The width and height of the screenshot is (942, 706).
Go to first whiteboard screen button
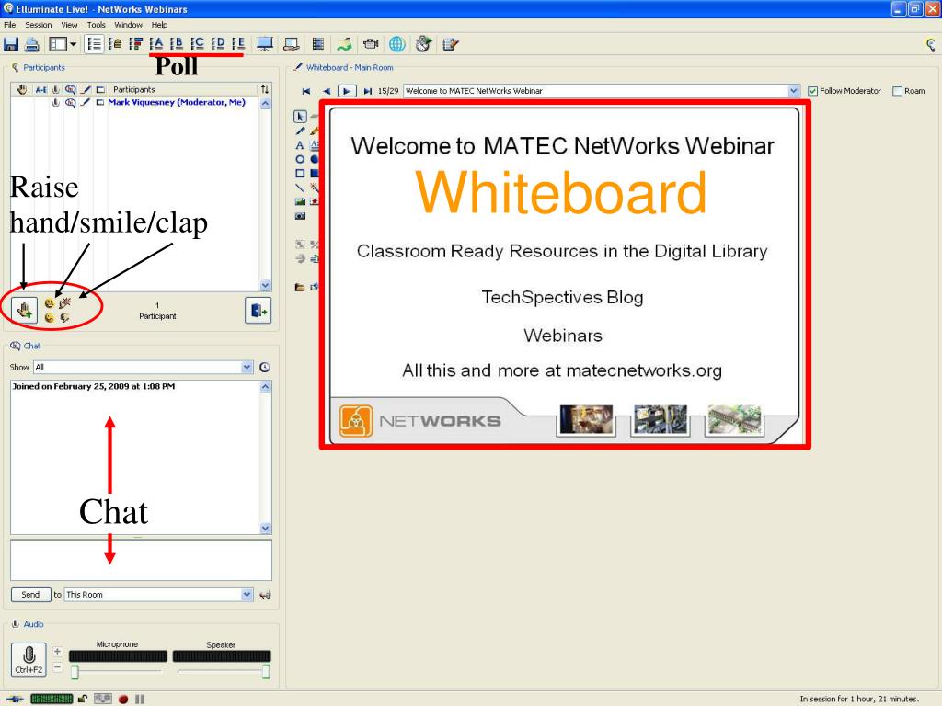305,91
